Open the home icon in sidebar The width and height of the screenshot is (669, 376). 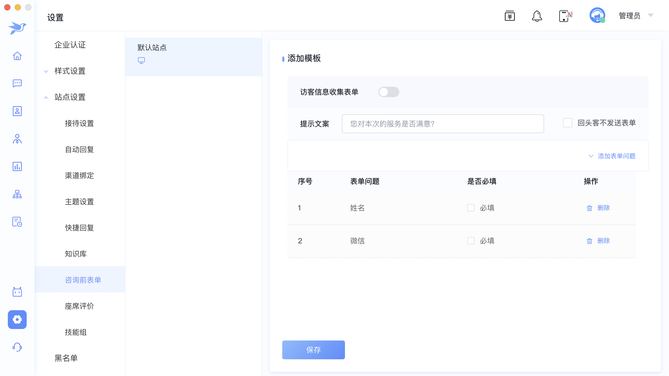[17, 56]
